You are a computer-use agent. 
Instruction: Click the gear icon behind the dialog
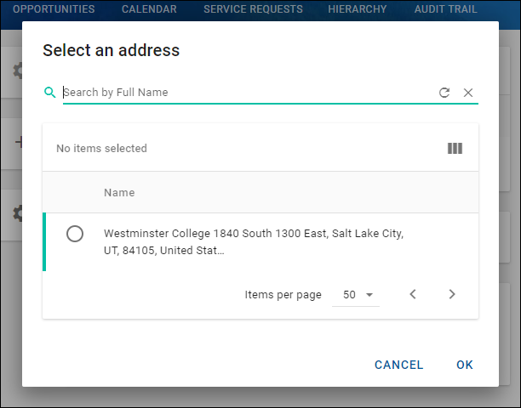[x=17, y=71]
